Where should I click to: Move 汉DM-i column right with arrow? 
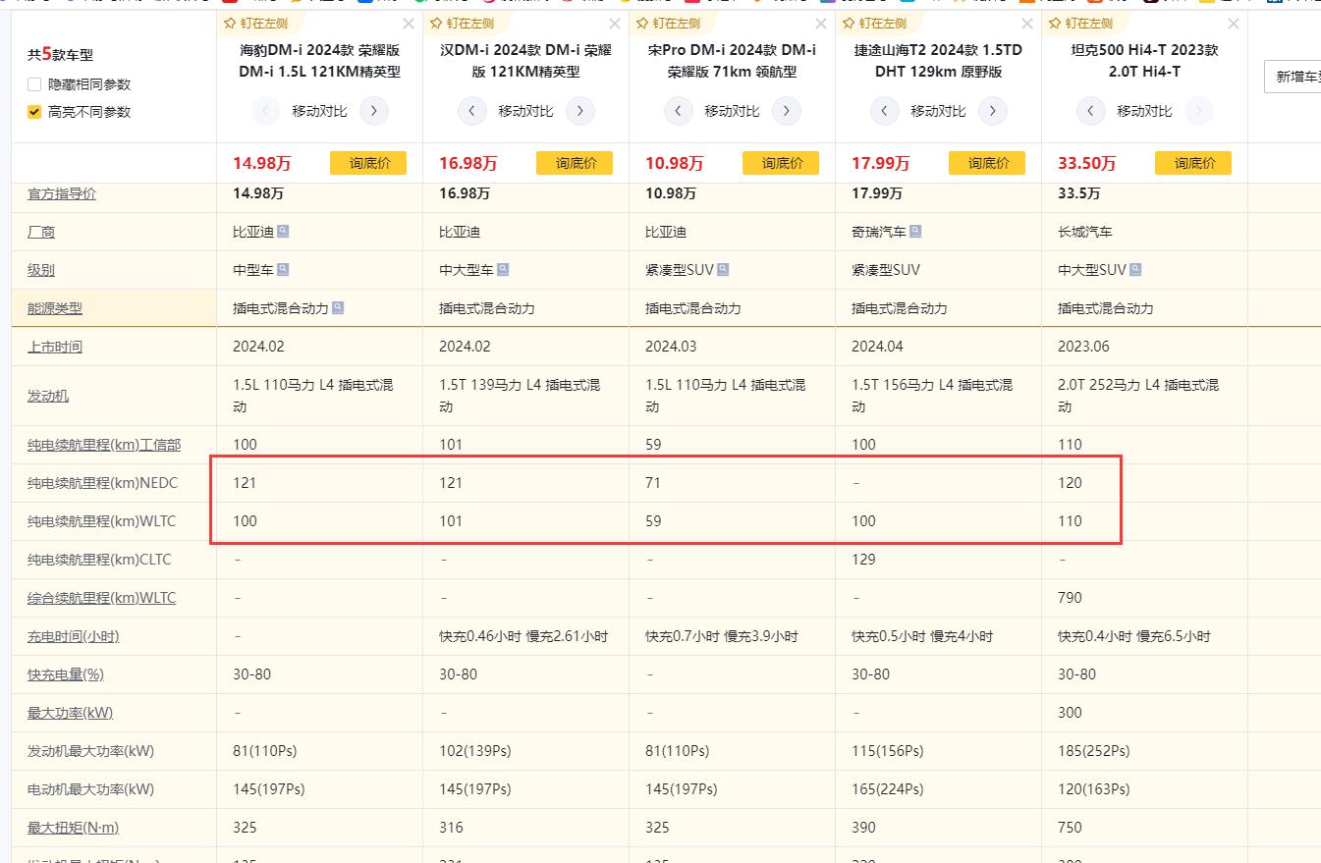pos(579,111)
